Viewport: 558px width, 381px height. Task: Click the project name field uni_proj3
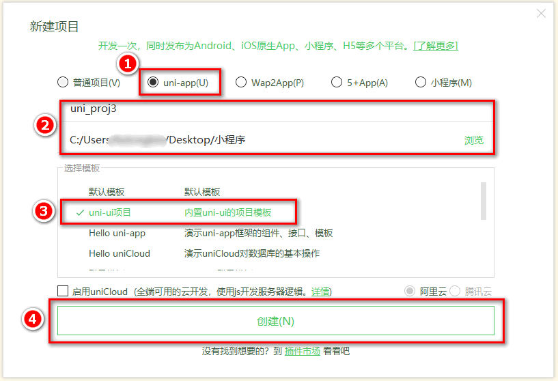pos(277,109)
